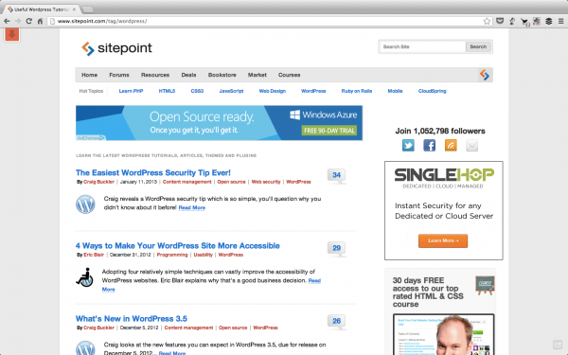Viewport: 568px width, 355px height.
Task: Select the HTML5 hot topic
Action: coord(167,91)
